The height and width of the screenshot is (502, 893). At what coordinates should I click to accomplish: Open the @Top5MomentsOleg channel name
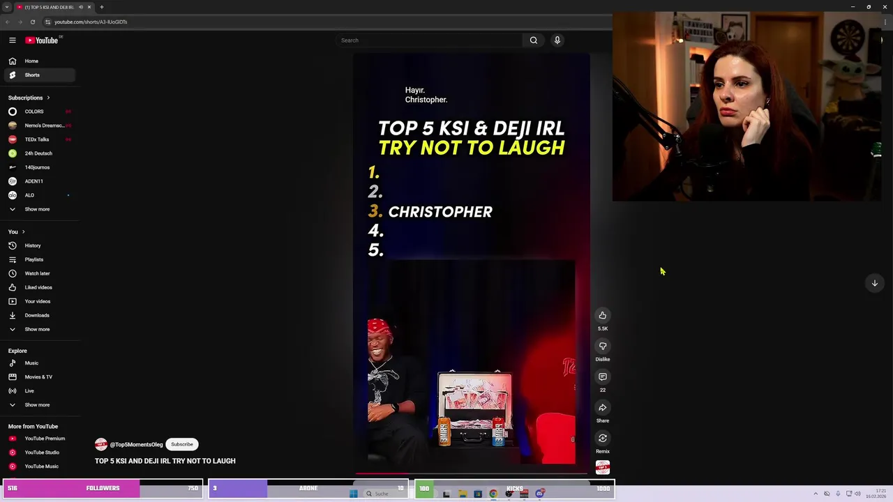click(x=136, y=445)
